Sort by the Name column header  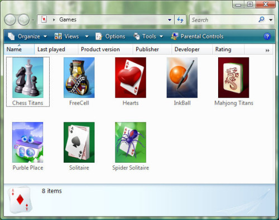19,49
